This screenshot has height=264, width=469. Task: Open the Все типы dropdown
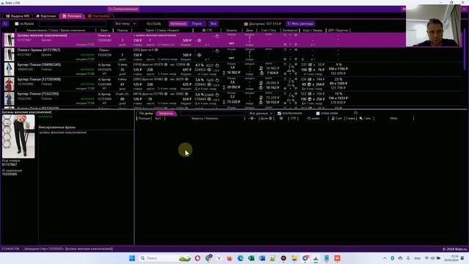[x=125, y=23]
